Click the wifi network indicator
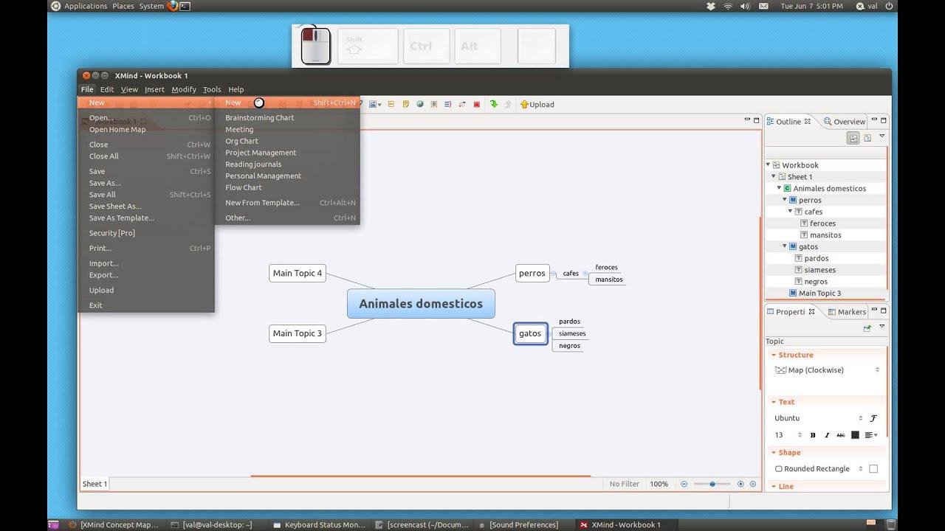 728,6
